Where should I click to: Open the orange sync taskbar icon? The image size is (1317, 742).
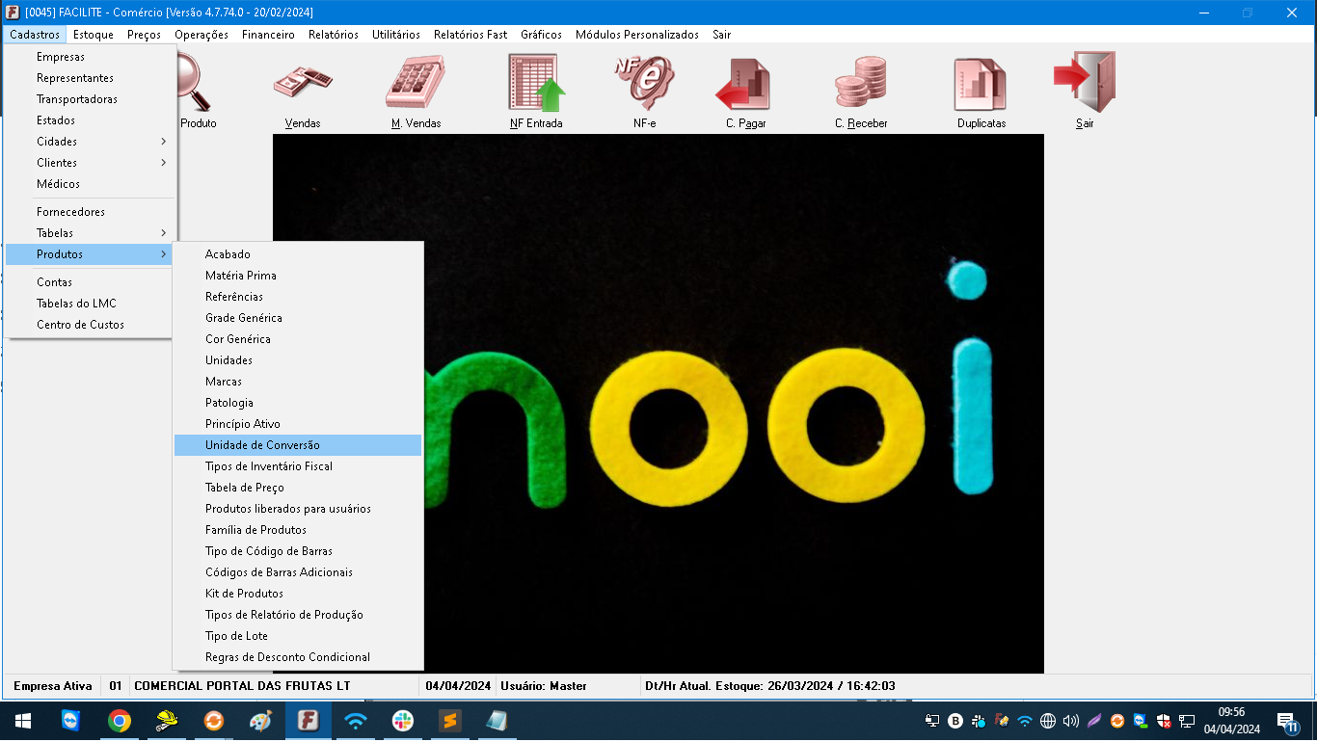[213, 721]
